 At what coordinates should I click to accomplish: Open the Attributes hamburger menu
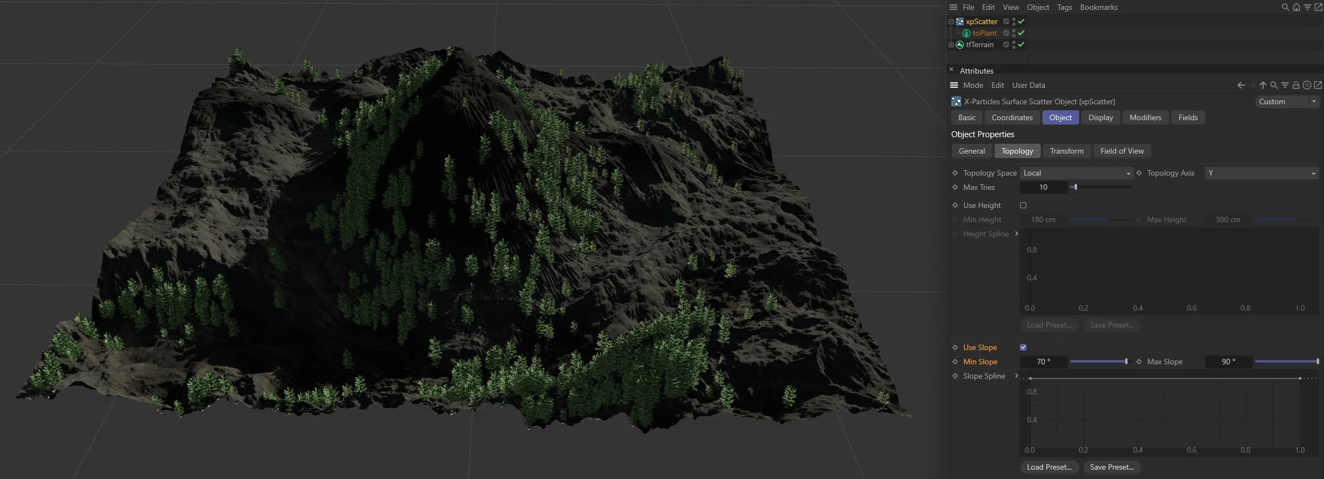coord(954,85)
